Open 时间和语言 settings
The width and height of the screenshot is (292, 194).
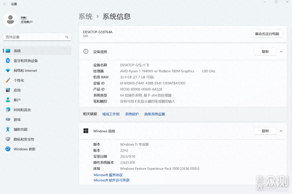(x=37, y=110)
